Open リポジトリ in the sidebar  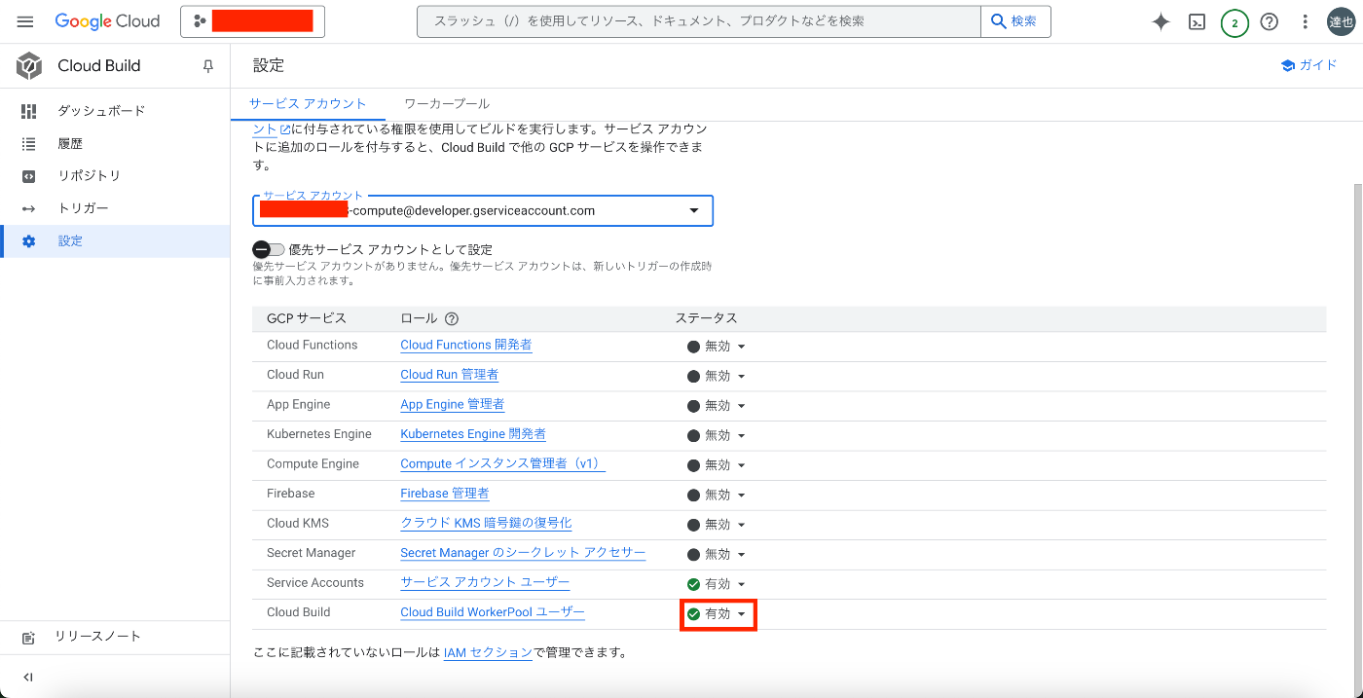point(115,176)
